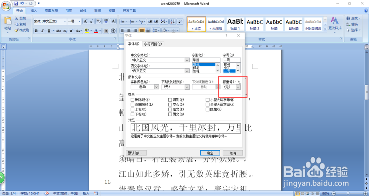Toggle Bold formatting in the ribbon
The height and width of the screenshot is (196, 369).
click(x=36, y=31)
